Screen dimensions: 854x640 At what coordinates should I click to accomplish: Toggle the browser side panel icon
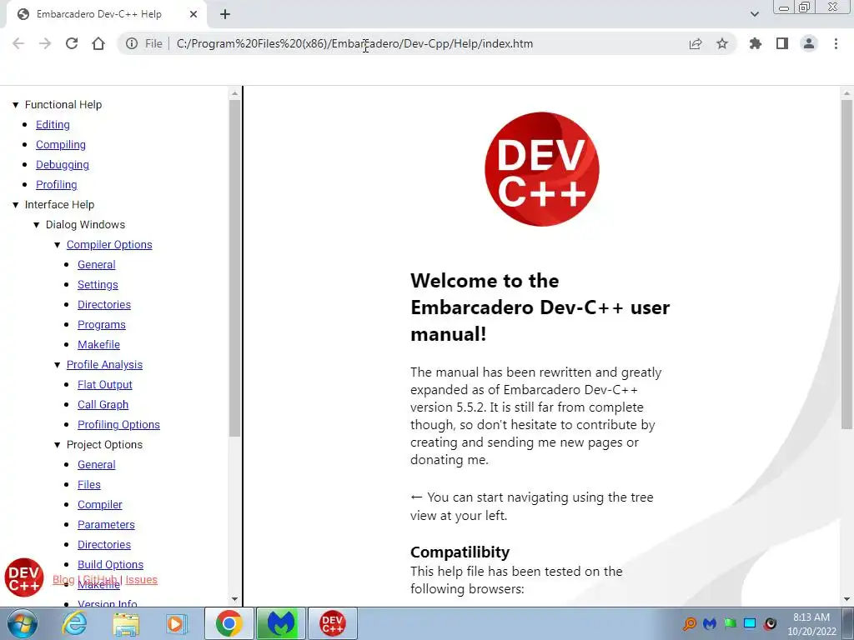tap(782, 43)
